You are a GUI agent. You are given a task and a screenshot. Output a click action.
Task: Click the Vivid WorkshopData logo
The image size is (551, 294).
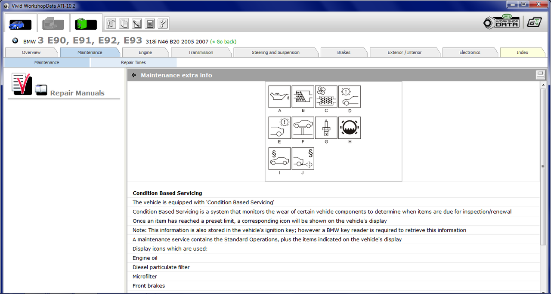point(502,22)
